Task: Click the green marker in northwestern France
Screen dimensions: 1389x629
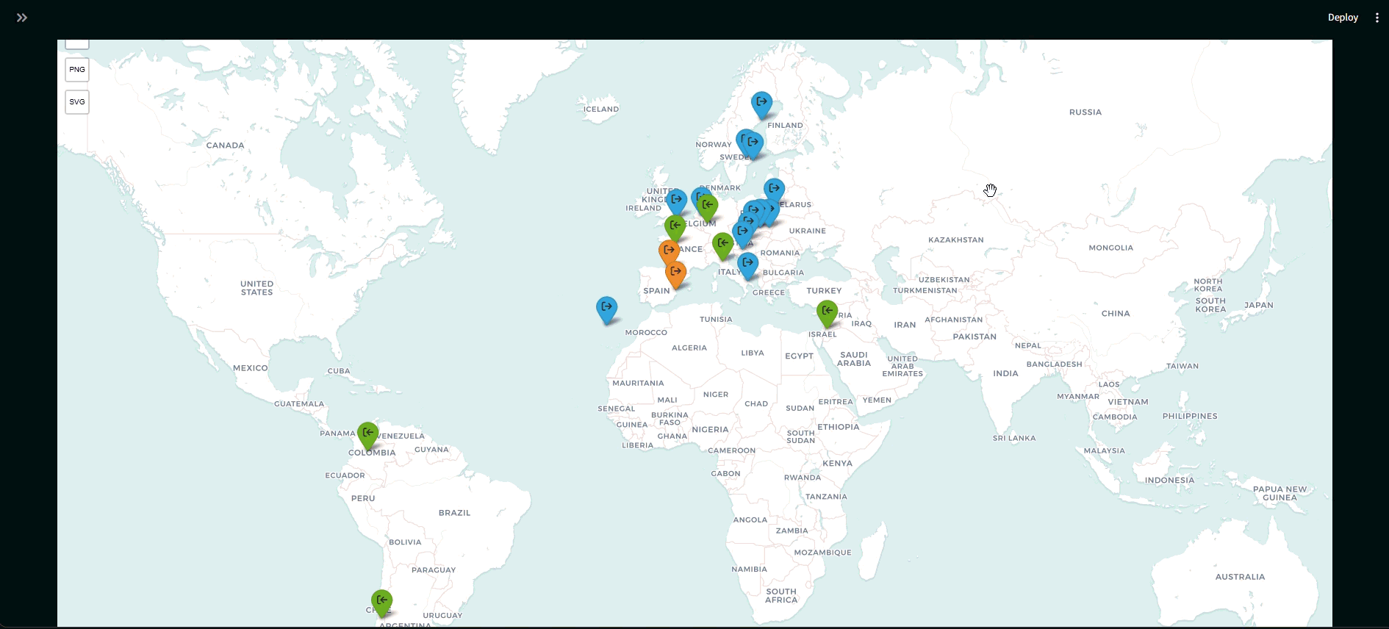Action: pyautogui.click(x=675, y=226)
